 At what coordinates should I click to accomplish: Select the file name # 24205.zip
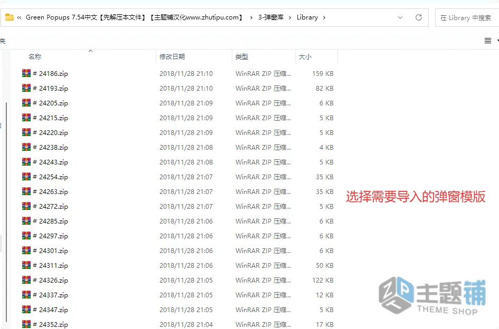coord(50,103)
